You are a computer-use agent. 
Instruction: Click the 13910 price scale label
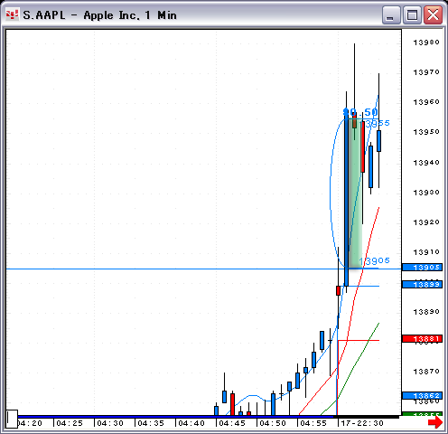point(426,251)
